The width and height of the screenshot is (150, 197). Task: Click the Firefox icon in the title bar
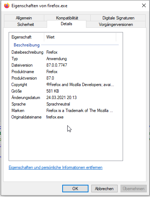(x=7, y=6)
